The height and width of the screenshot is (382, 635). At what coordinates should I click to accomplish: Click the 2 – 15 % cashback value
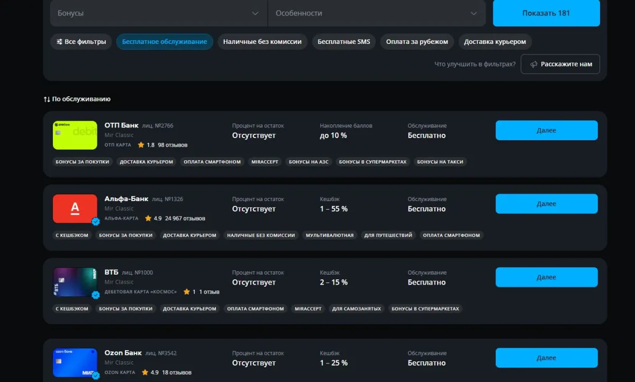point(334,283)
